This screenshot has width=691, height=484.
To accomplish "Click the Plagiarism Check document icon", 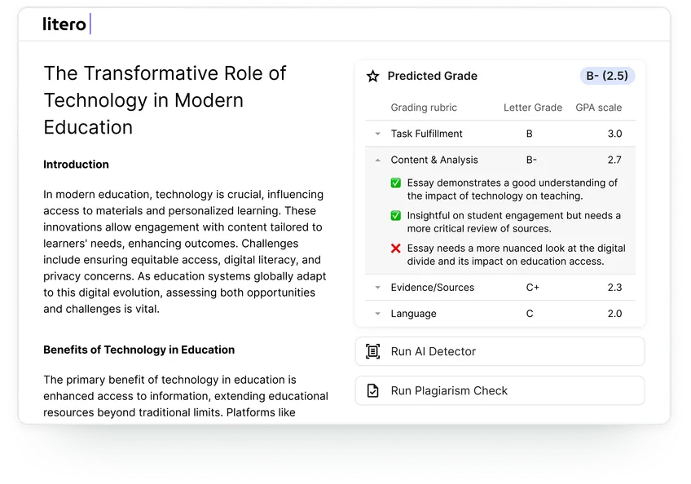I will point(373,390).
